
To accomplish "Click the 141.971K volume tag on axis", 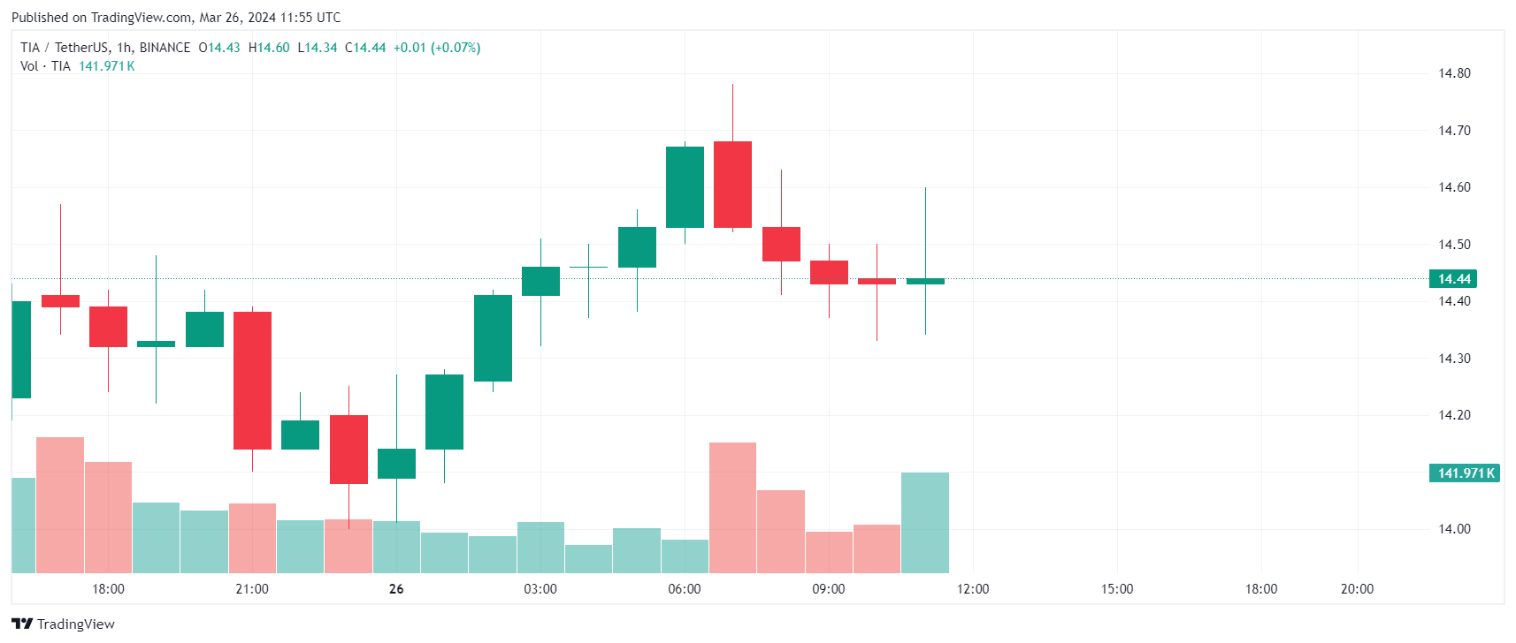I will point(1465,473).
